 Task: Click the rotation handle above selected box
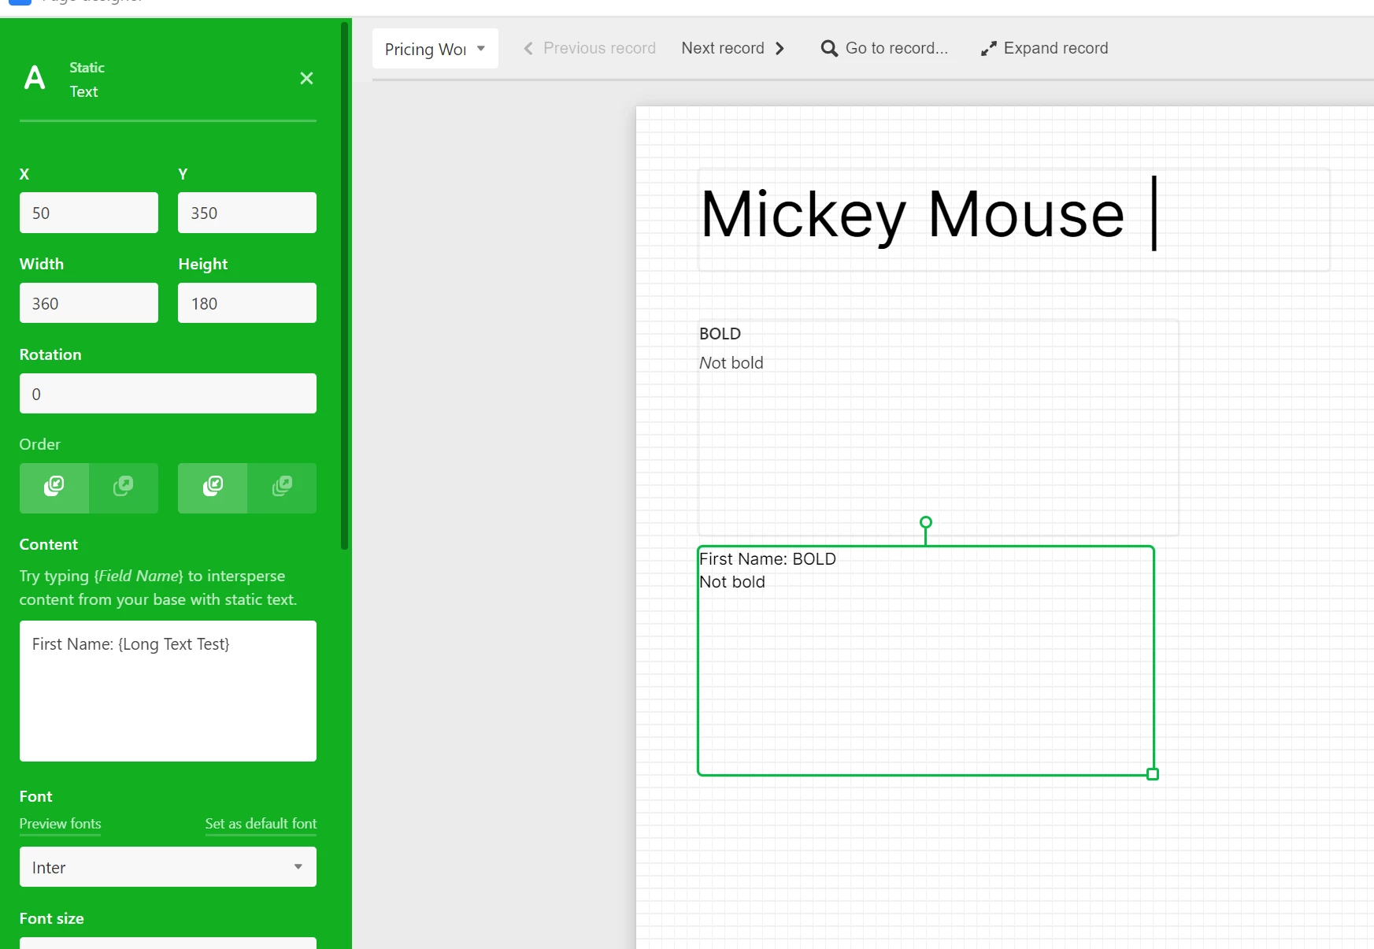point(926,522)
